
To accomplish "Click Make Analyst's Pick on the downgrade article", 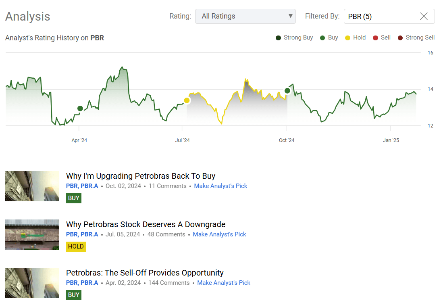I will [x=219, y=234].
